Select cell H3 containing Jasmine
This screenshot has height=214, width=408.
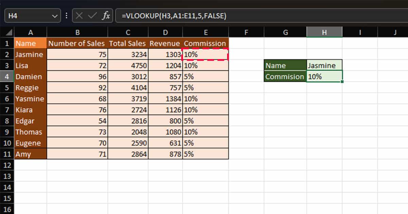[x=324, y=65]
